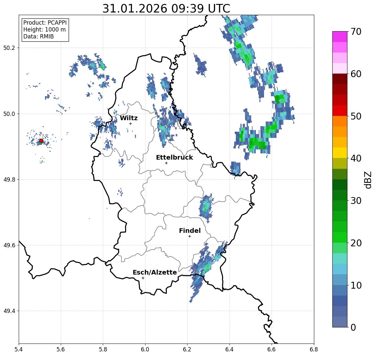Click the magenta 70 dBZ colorbar segment

[x=340, y=37]
